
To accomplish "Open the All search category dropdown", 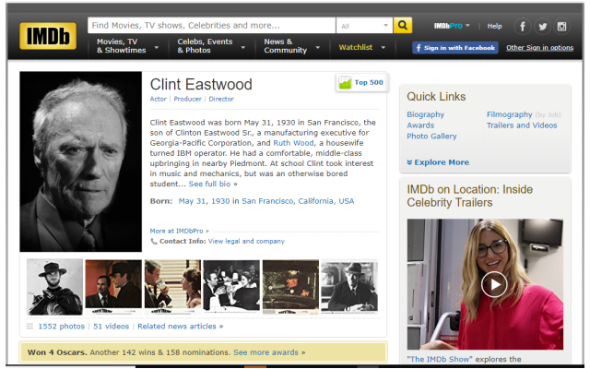I will pos(364,25).
